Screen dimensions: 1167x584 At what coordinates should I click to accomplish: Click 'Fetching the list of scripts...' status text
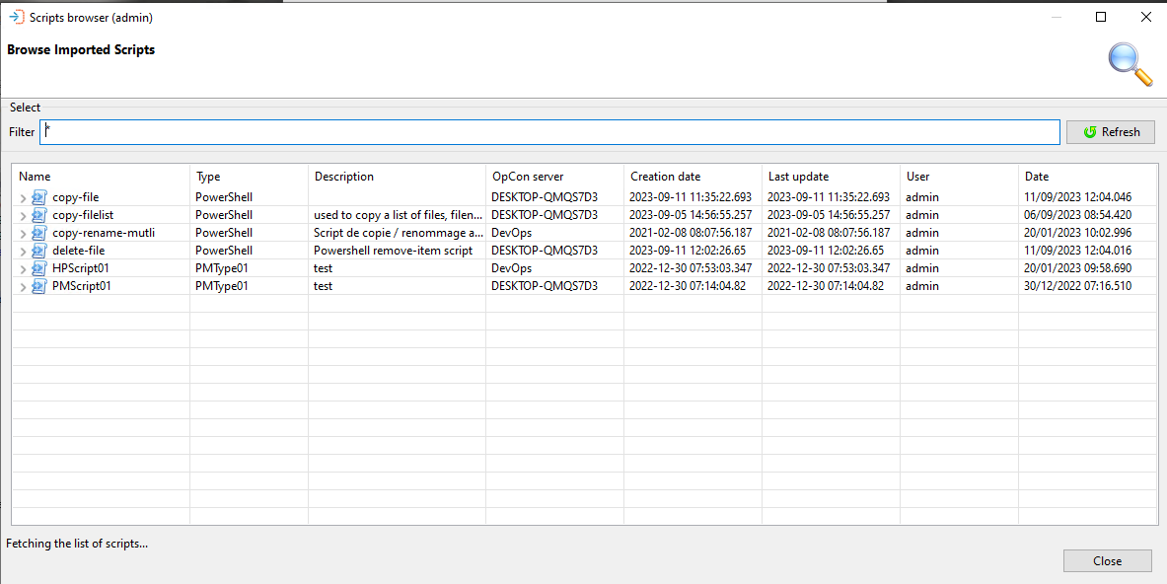tap(77, 544)
